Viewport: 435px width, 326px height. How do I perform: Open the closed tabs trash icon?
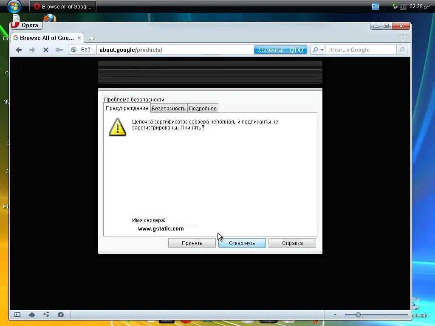[x=403, y=38]
